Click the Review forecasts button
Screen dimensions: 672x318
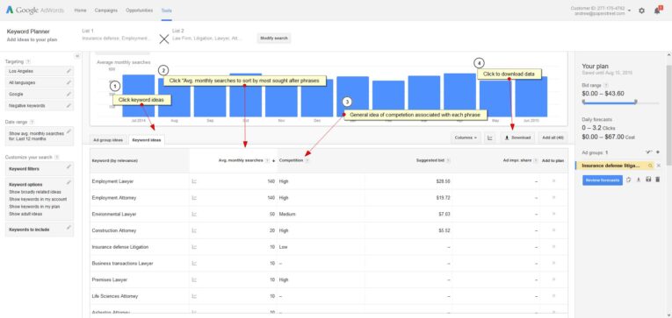602,180
